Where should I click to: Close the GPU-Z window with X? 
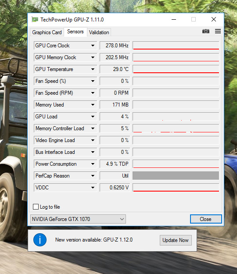point(214,19)
